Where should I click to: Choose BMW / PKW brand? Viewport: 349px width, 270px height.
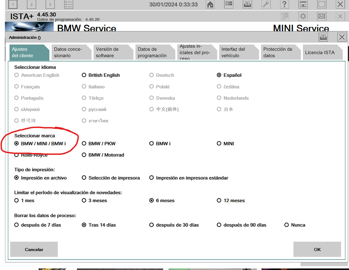click(x=99, y=143)
